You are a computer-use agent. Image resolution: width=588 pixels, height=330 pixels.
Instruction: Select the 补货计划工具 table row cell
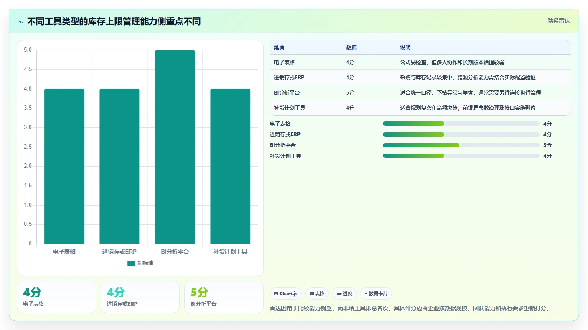[x=290, y=108]
